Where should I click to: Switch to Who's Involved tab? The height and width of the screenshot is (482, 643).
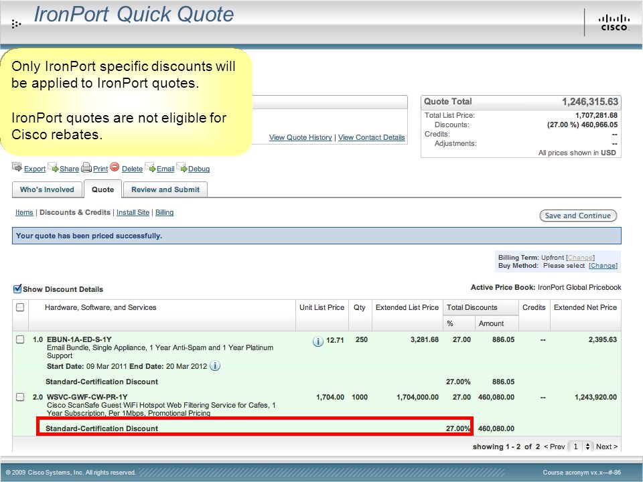[47, 189]
